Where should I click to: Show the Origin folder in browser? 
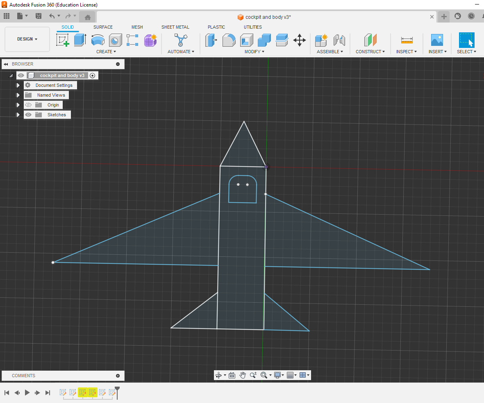28,105
